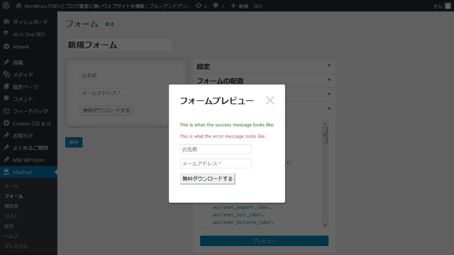Image resolution: width=454 pixels, height=255 pixels.
Task: Open the リスト submenu item
Action: pos(11,216)
